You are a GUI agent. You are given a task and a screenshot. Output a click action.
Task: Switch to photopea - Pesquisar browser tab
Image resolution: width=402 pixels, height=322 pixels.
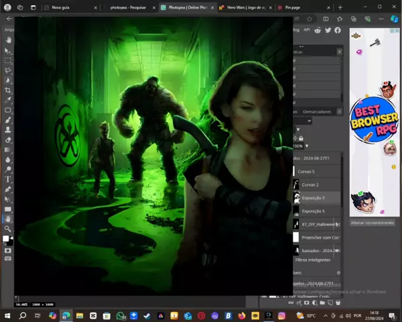pyautogui.click(x=129, y=7)
